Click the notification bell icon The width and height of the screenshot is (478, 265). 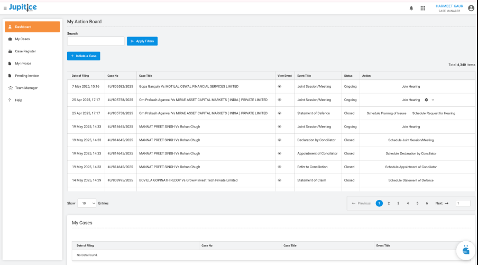click(x=411, y=8)
